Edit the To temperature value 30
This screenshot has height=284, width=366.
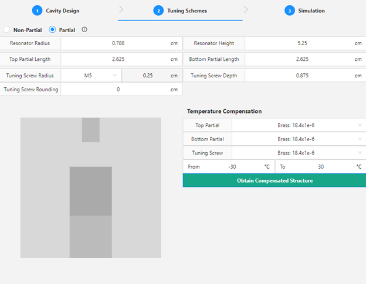pos(321,167)
